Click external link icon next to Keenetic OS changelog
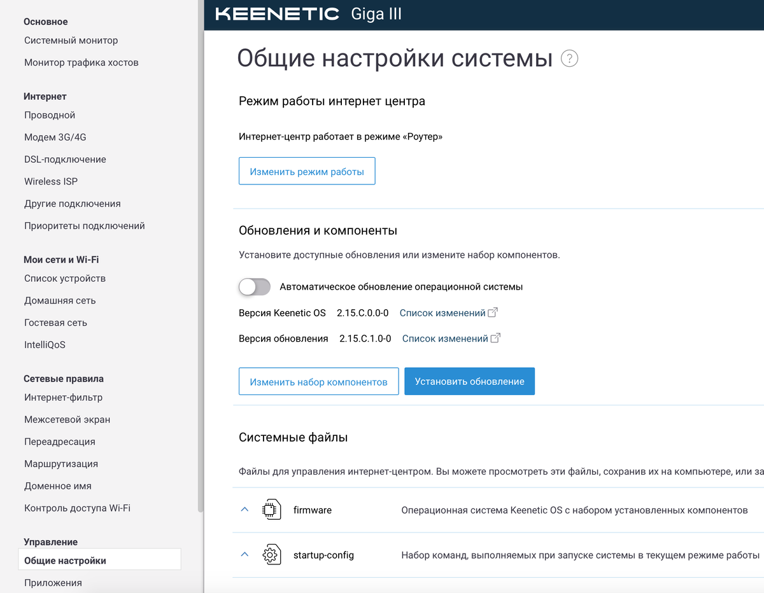The width and height of the screenshot is (764, 593). click(492, 312)
